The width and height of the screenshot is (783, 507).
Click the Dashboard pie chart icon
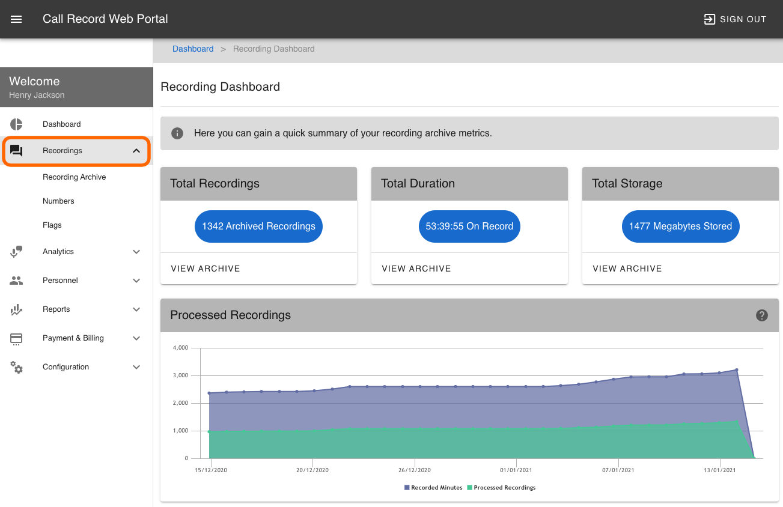(16, 124)
